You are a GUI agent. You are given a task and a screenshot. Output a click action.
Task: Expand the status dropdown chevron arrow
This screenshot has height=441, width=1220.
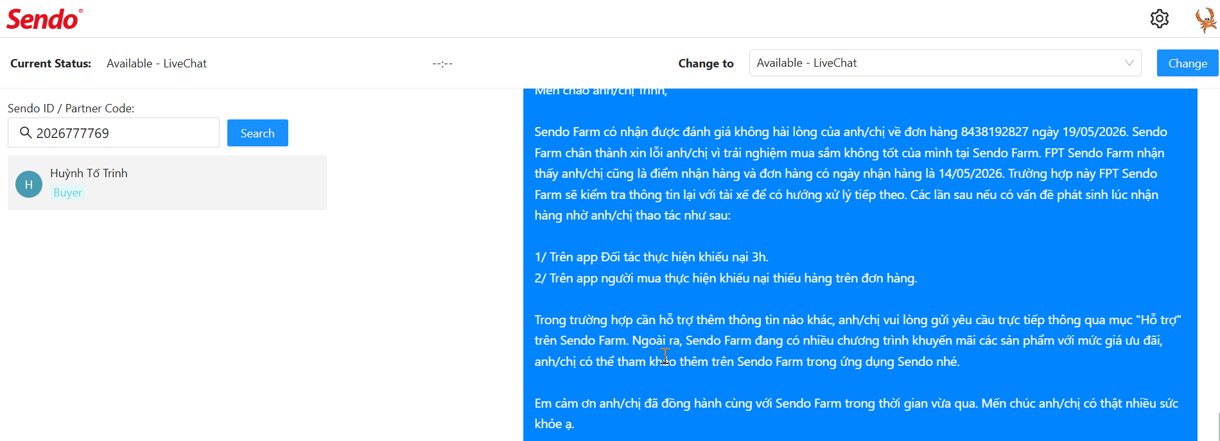(x=1129, y=63)
